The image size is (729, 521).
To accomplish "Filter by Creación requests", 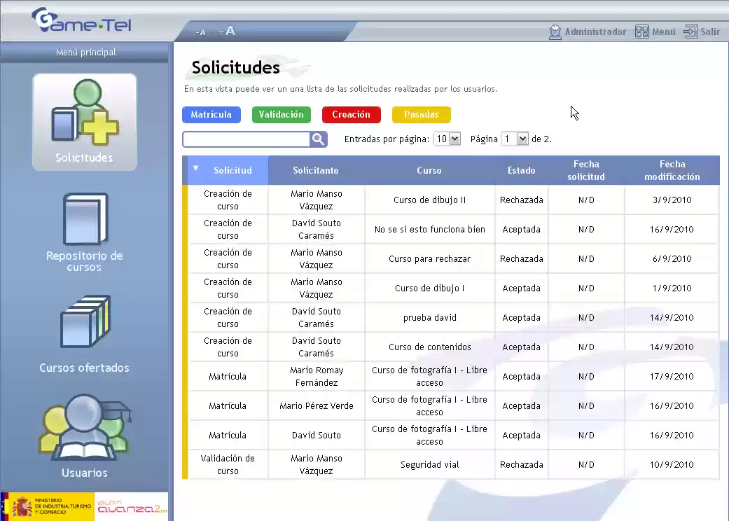I will click(x=351, y=114).
